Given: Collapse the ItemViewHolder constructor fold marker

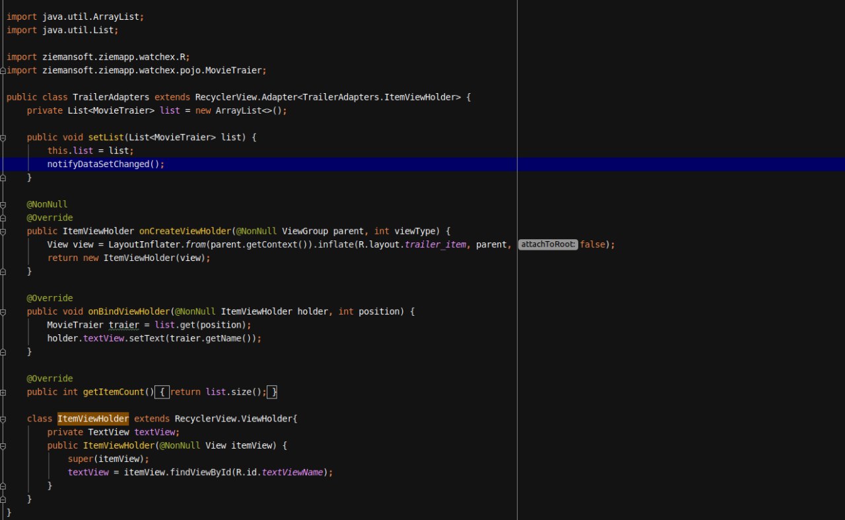Looking at the screenshot, I should point(3,446).
